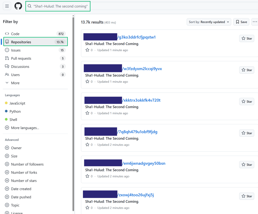Open the xkktrx3okkfk4v720t repository link
This screenshot has height=214, width=258.
[141, 100]
